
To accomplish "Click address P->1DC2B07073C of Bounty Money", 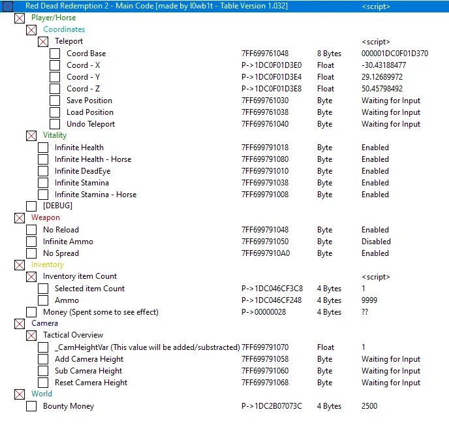I will click(271, 406).
